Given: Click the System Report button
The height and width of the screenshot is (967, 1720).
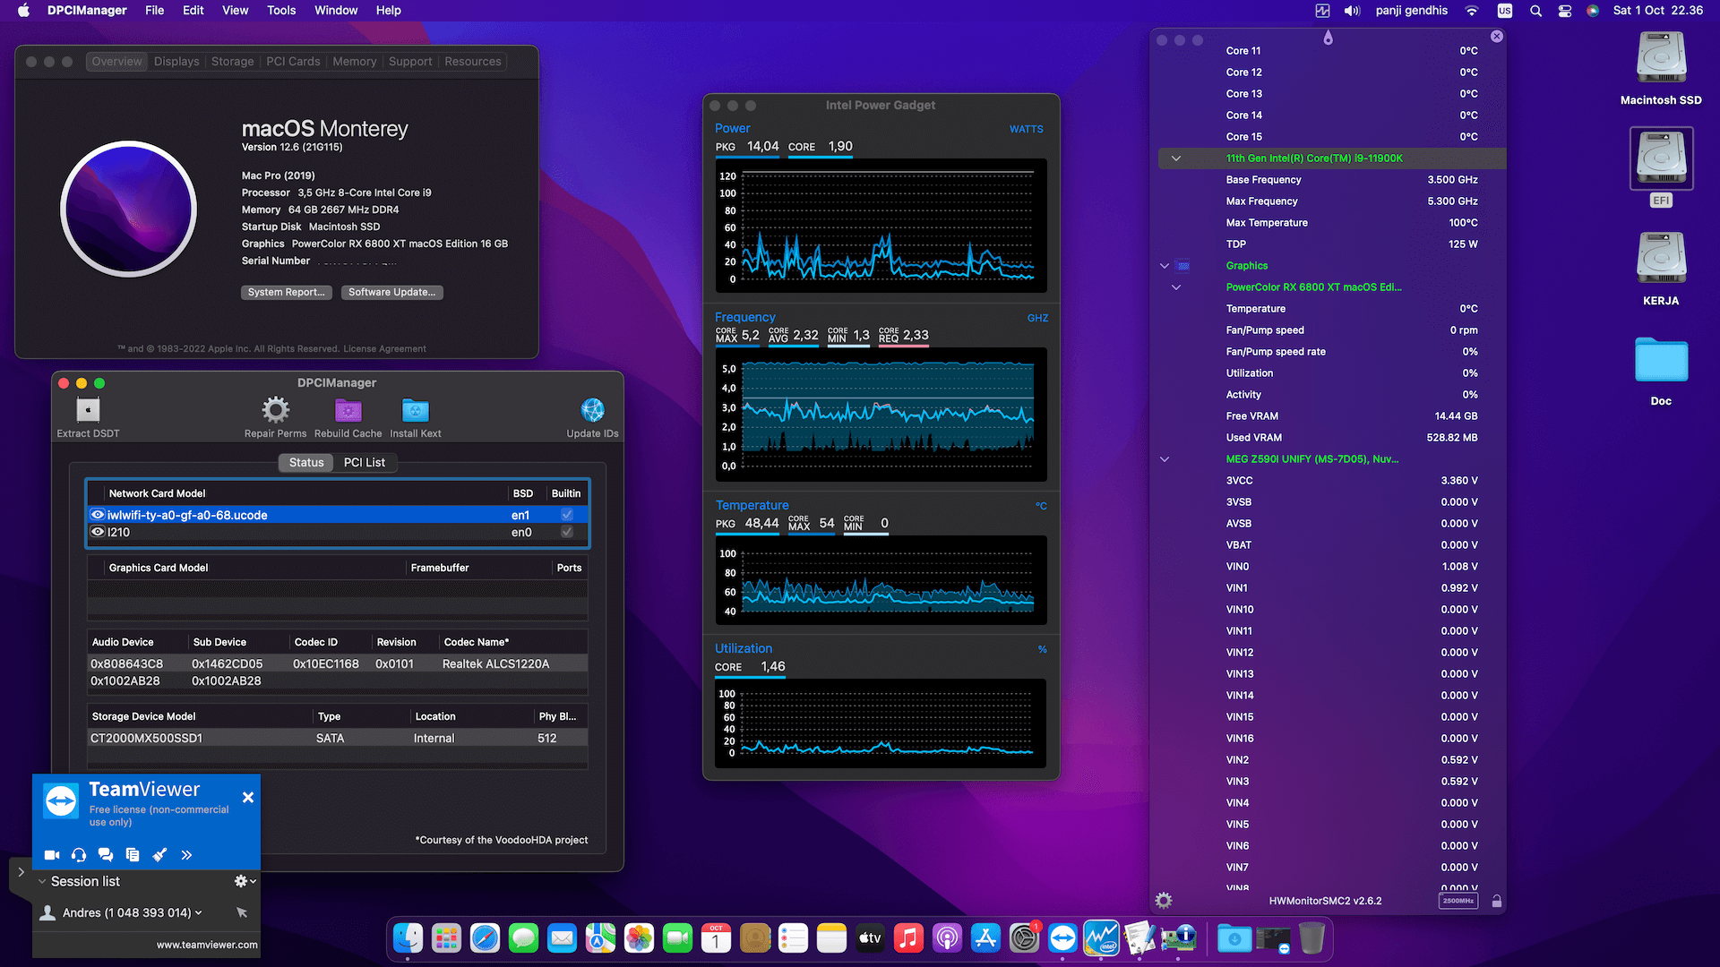Looking at the screenshot, I should pos(286,292).
